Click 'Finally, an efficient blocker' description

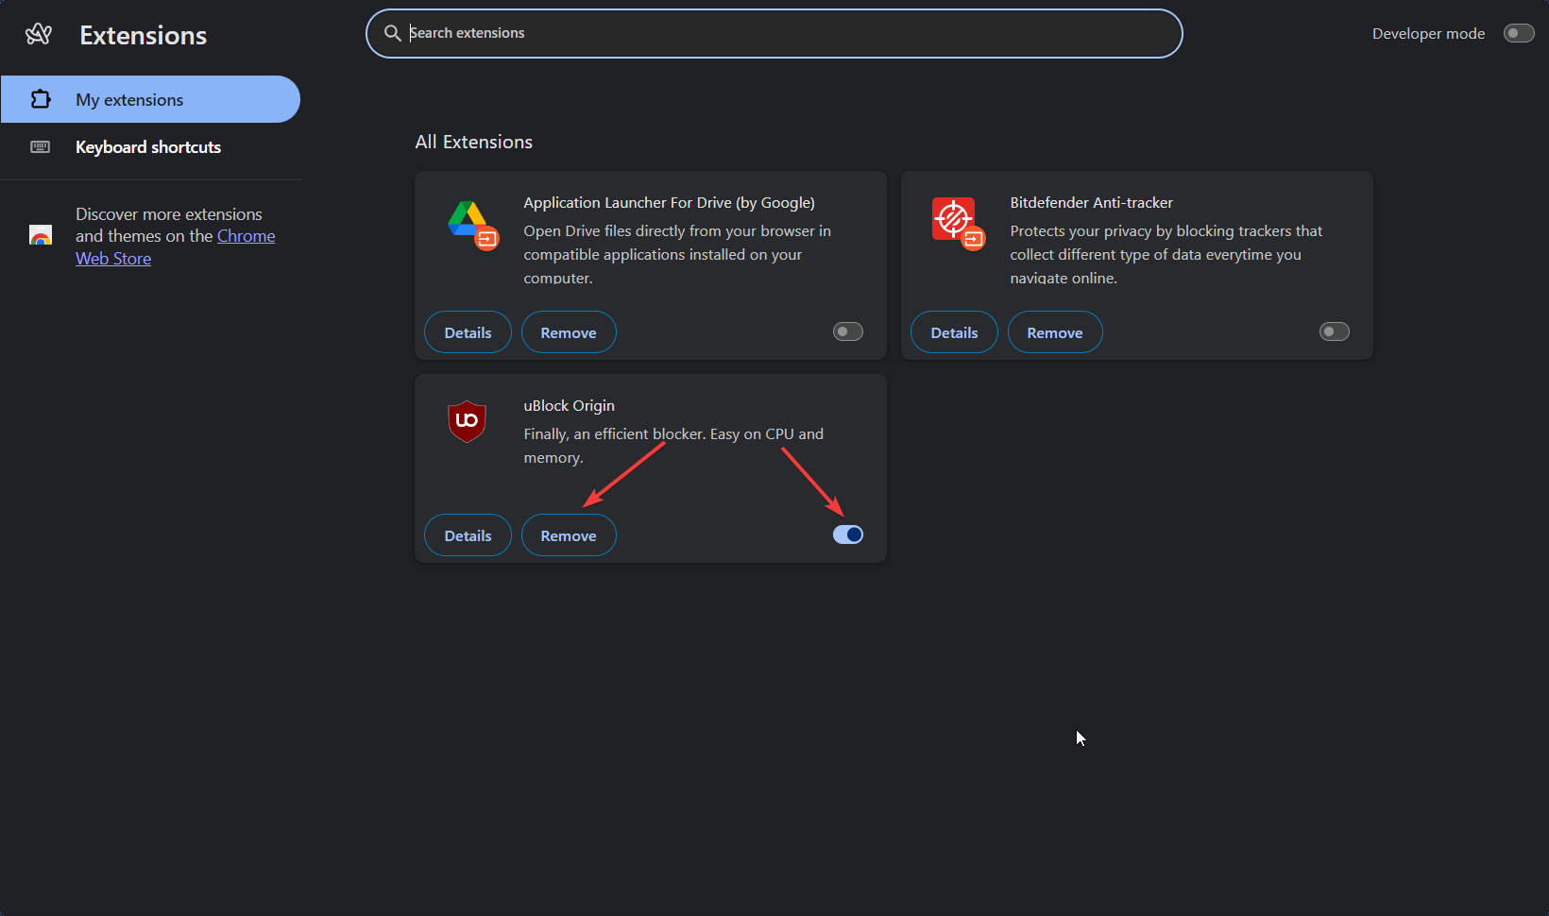(x=673, y=446)
